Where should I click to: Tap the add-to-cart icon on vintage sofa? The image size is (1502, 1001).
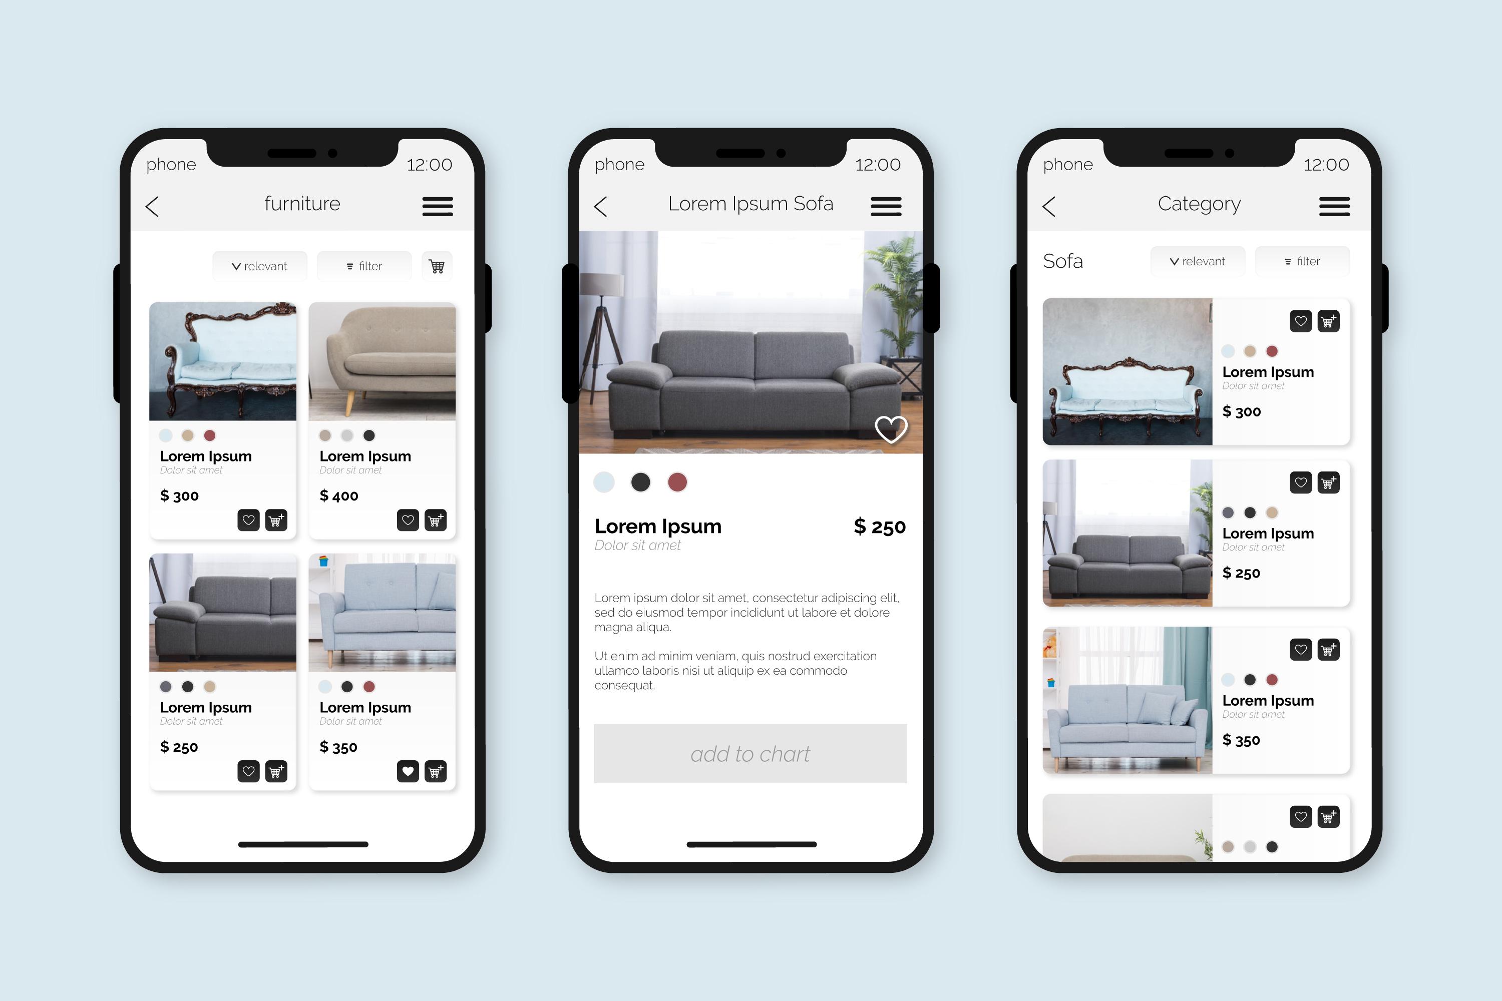pyautogui.click(x=277, y=517)
